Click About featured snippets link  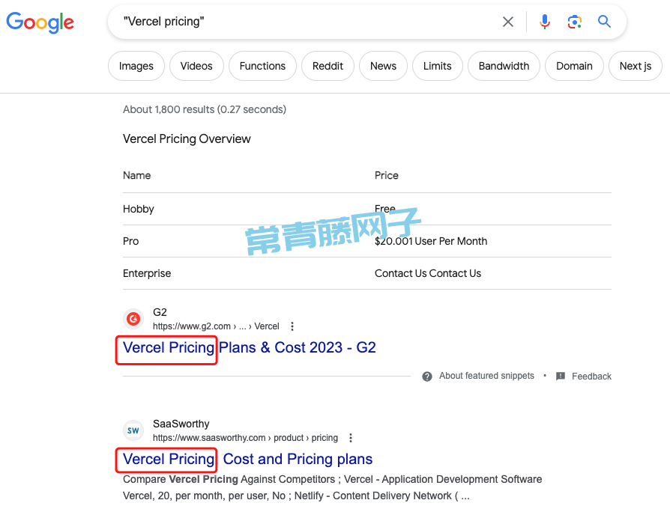point(486,376)
